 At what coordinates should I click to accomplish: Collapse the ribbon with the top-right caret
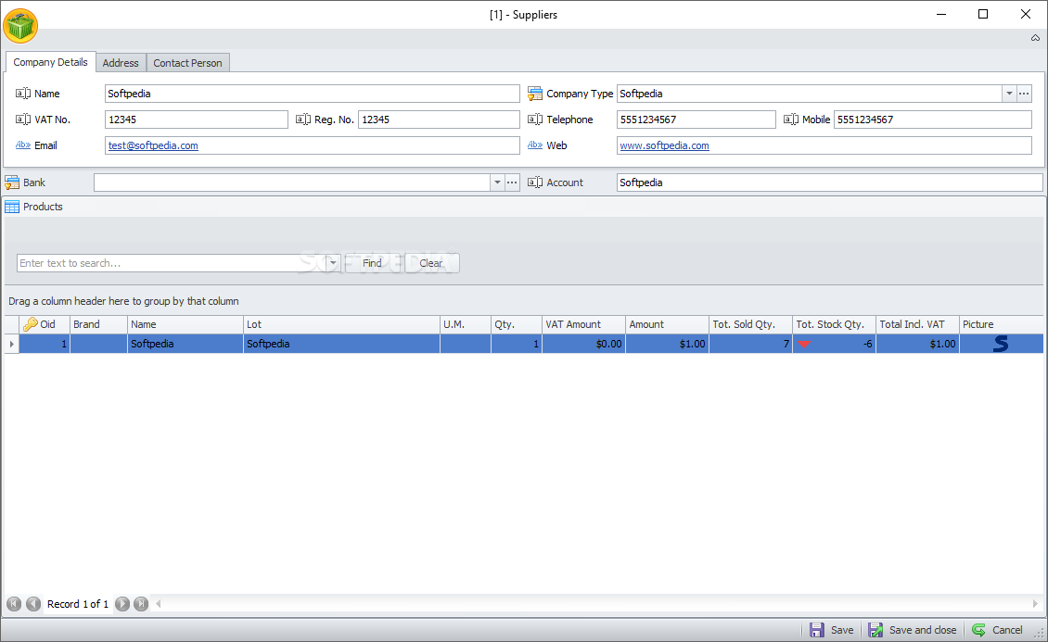1035,38
